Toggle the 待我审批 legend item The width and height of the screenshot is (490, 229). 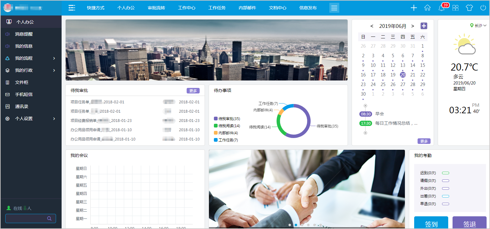227,119
